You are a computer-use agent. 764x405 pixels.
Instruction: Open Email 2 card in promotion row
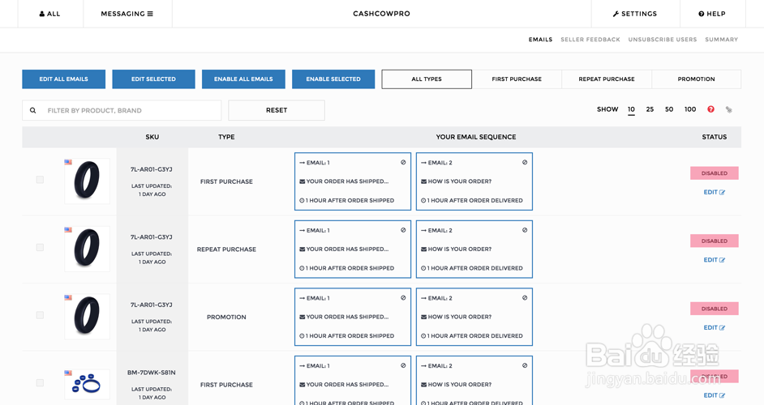coord(474,317)
